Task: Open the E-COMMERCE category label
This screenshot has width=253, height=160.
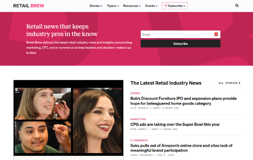Action: [139, 140]
